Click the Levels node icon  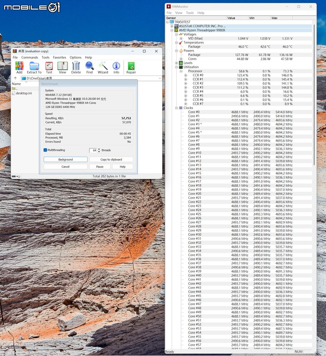coord(181,63)
